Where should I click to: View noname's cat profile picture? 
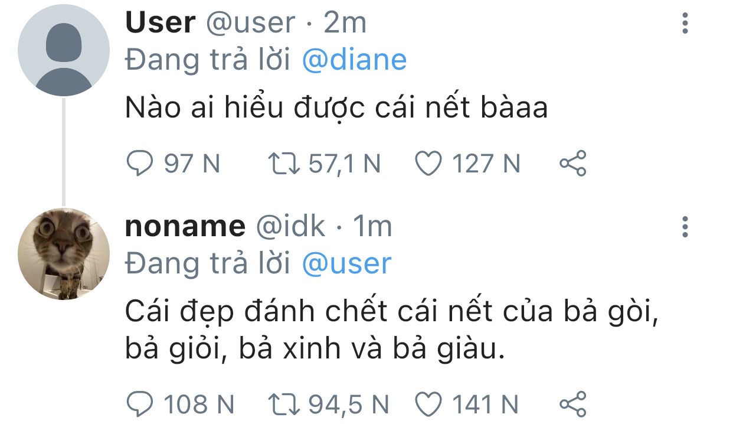tap(64, 254)
